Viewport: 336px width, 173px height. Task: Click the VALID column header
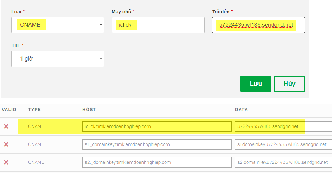pos(9,110)
